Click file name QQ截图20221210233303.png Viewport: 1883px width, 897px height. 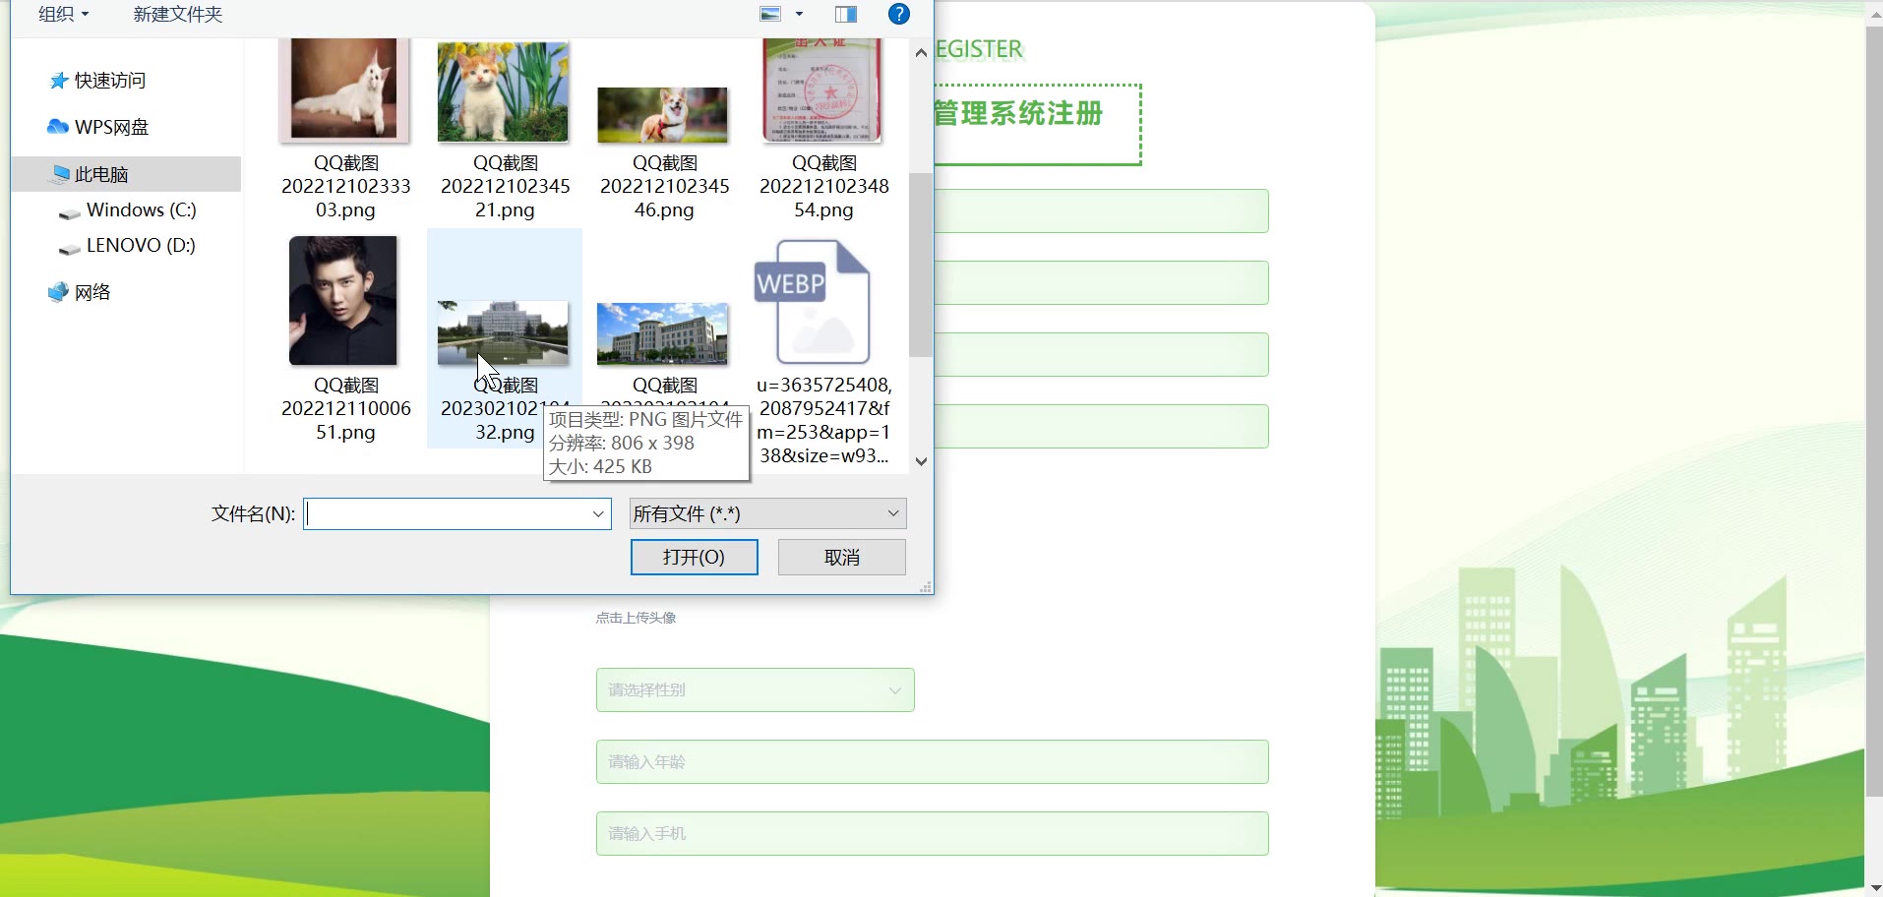coord(345,186)
